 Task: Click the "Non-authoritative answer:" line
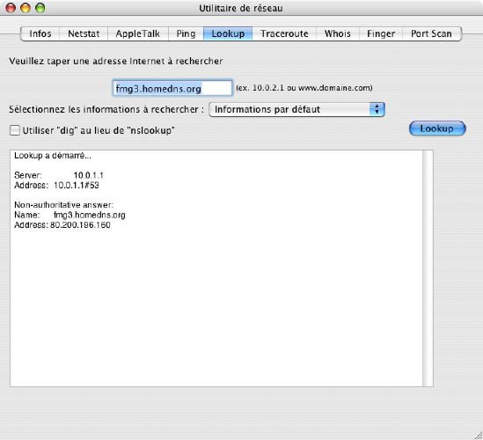pos(63,205)
